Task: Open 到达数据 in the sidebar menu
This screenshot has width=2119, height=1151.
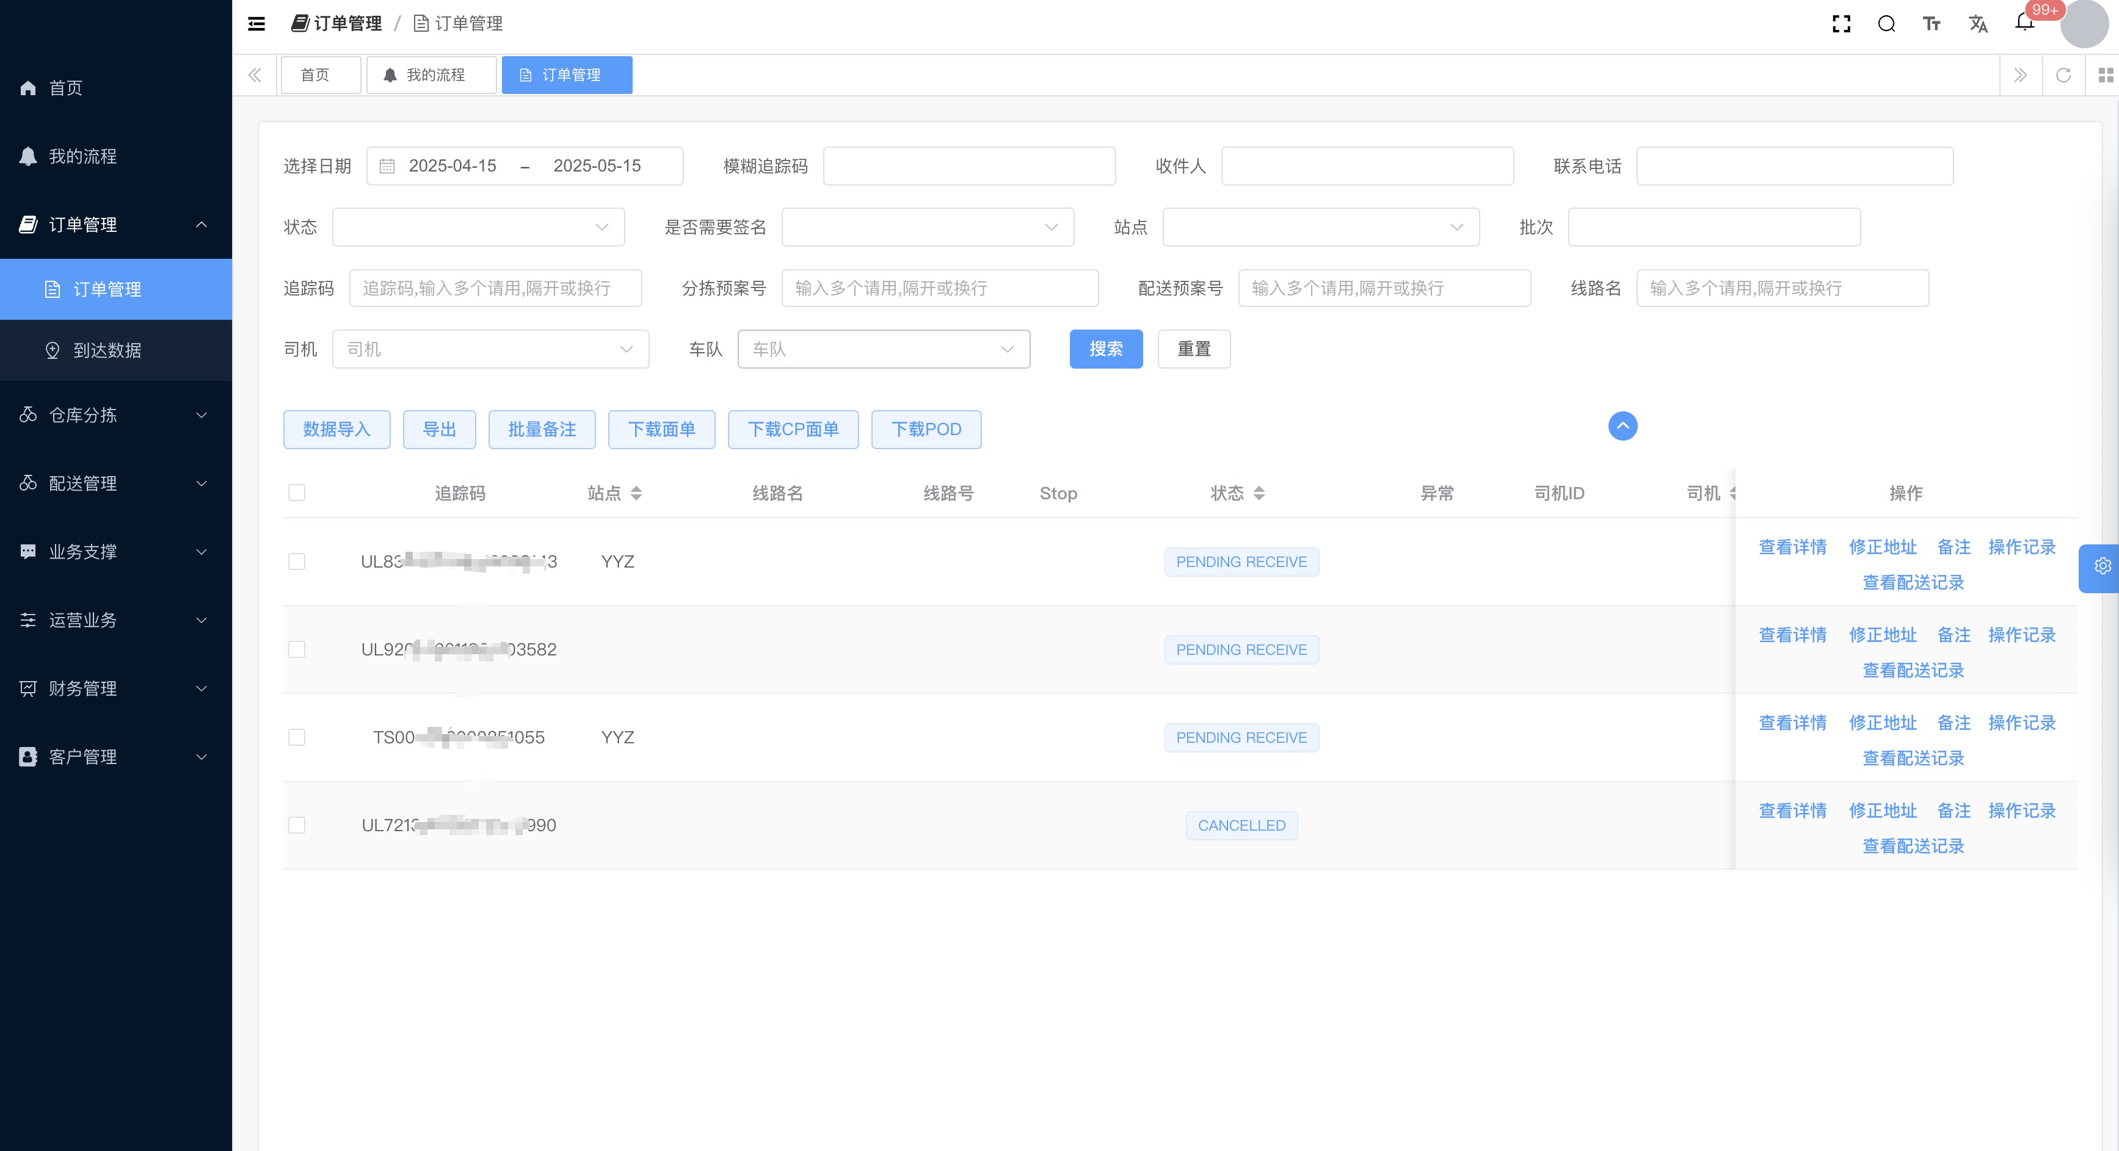Action: [107, 350]
